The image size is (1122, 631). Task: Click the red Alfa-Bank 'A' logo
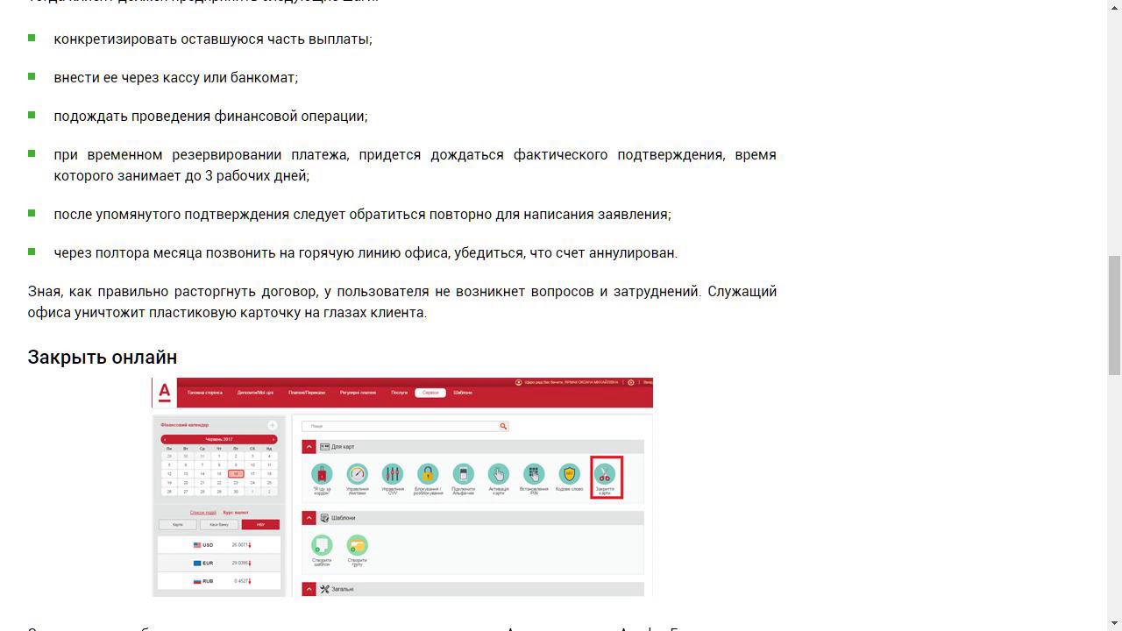[x=164, y=393]
